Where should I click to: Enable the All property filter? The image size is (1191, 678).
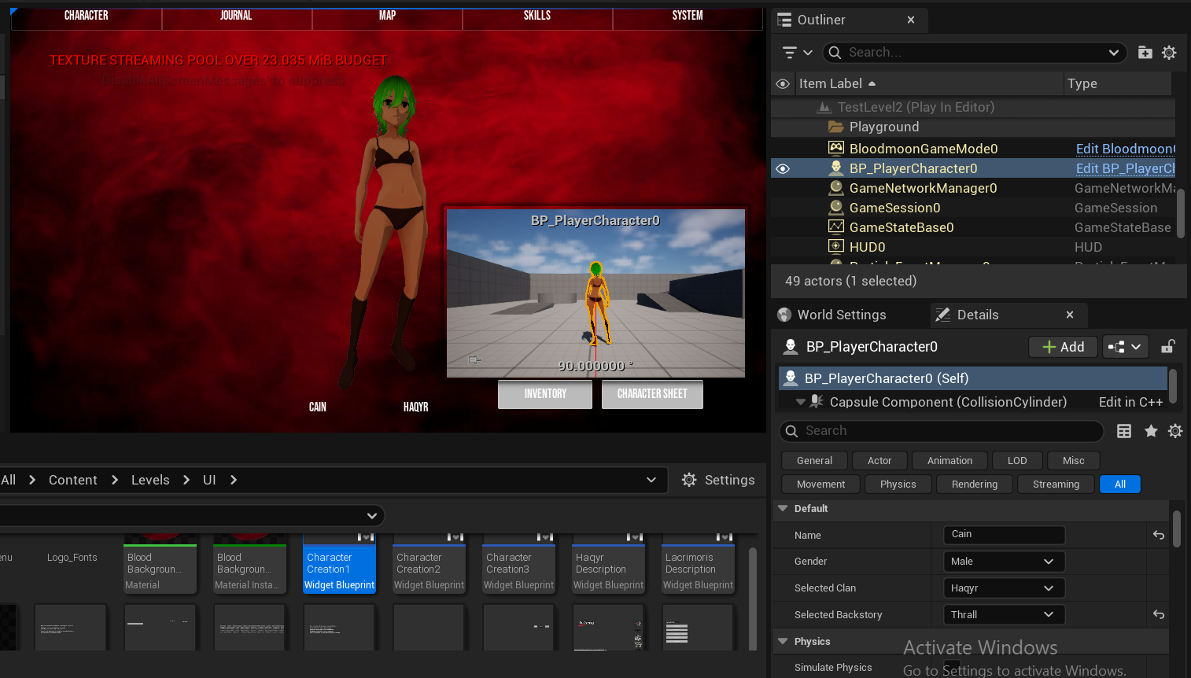[x=1119, y=485]
